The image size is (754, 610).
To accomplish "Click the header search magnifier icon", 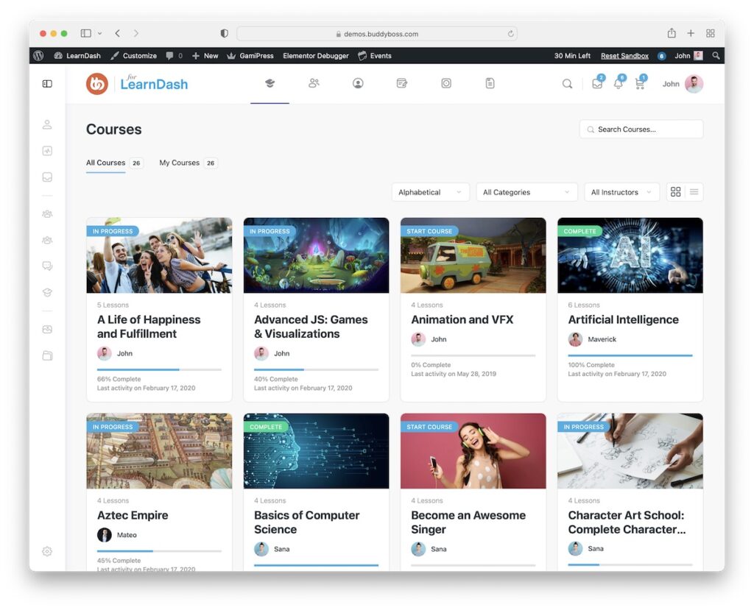I will tap(568, 84).
